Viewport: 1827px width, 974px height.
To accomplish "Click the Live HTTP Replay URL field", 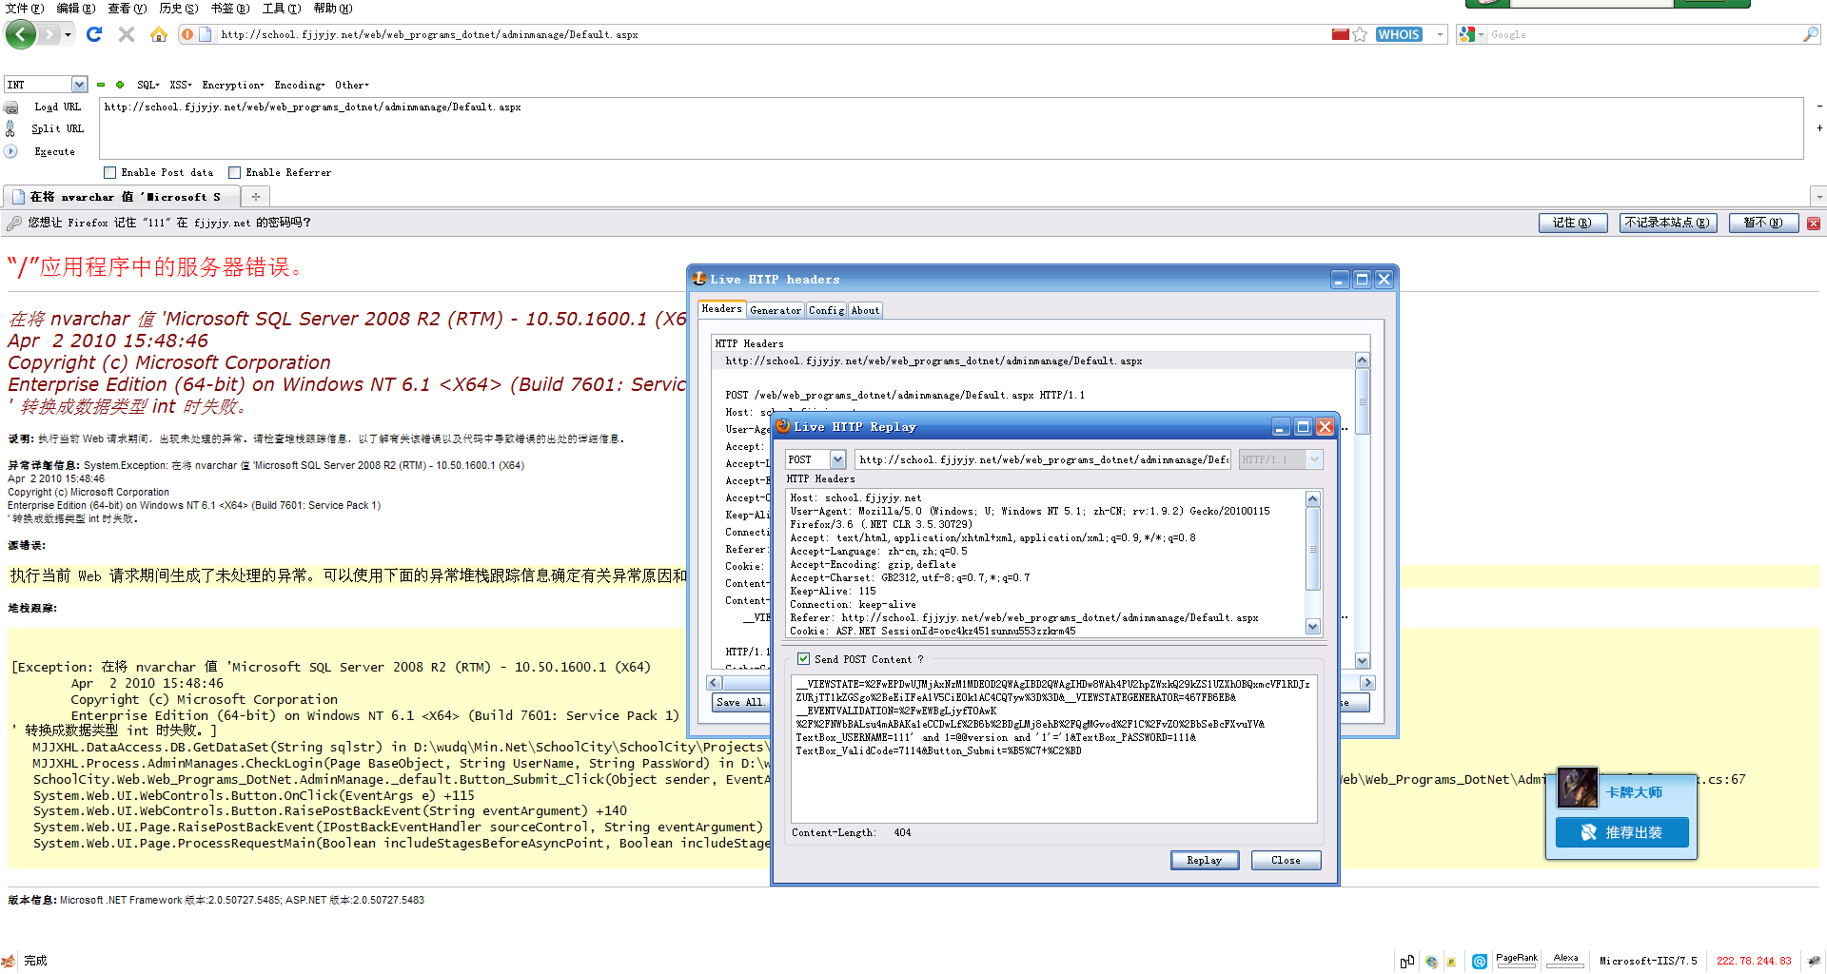I will (x=1043, y=459).
